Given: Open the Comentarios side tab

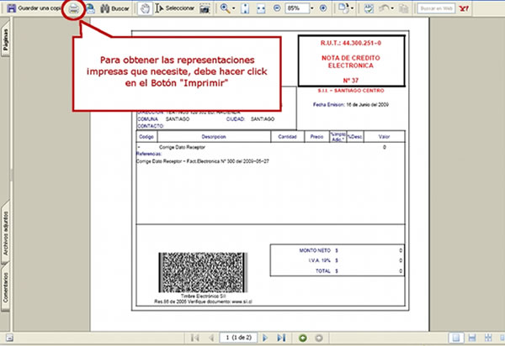Looking at the screenshot, I should [x=6, y=287].
